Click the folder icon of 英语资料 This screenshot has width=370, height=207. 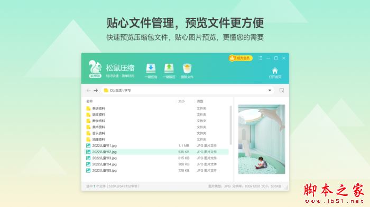(88, 109)
